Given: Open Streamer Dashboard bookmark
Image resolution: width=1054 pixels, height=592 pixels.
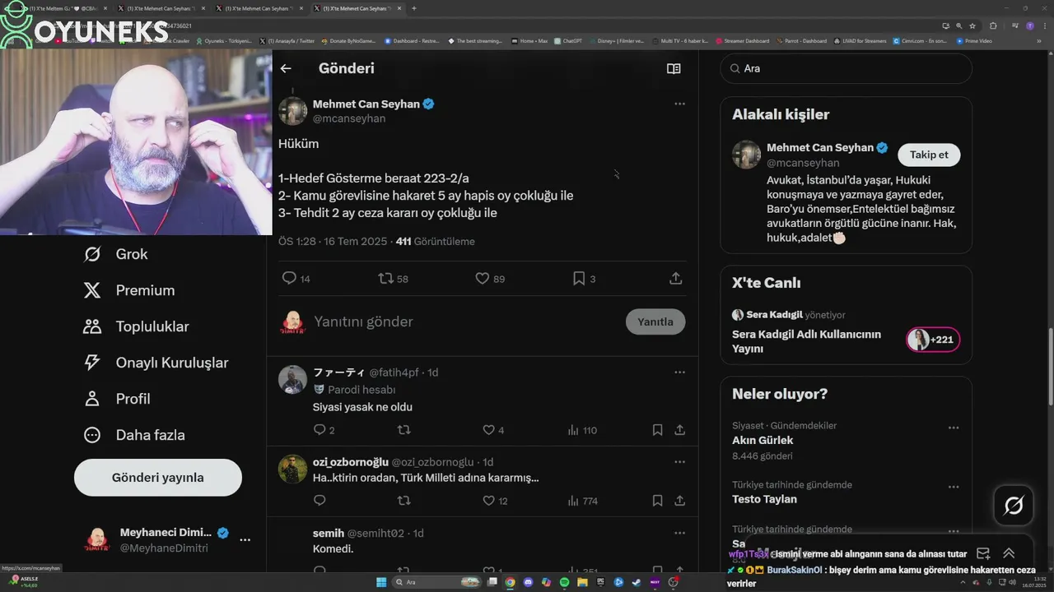Looking at the screenshot, I should pos(742,40).
